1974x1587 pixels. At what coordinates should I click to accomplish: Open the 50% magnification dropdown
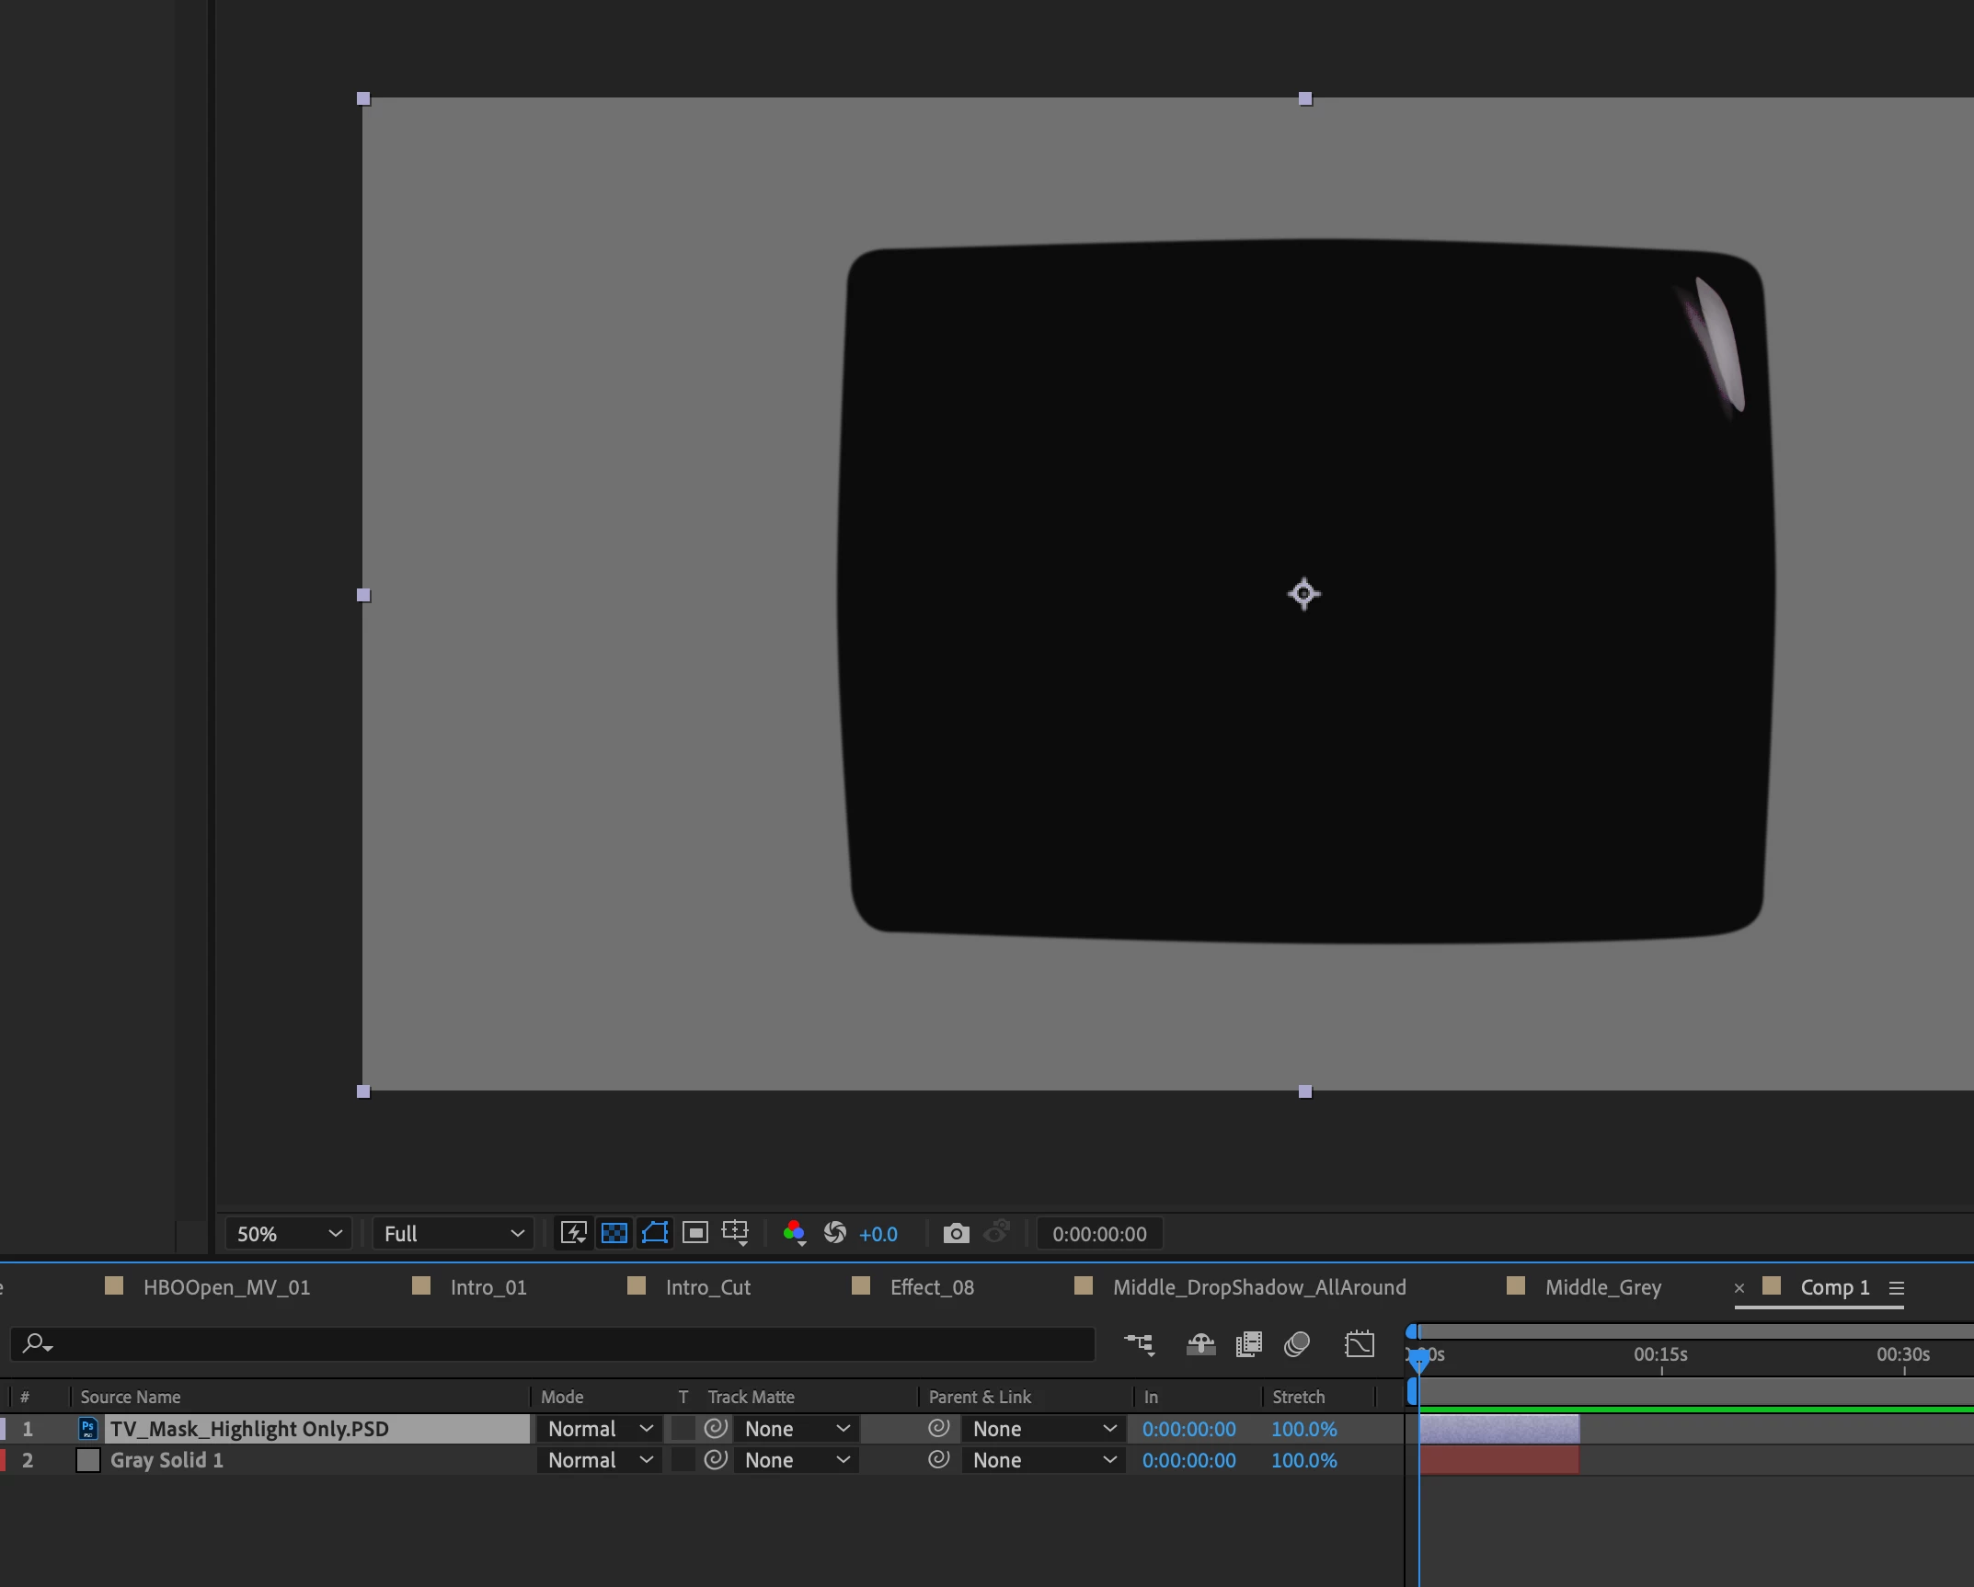[x=288, y=1234]
